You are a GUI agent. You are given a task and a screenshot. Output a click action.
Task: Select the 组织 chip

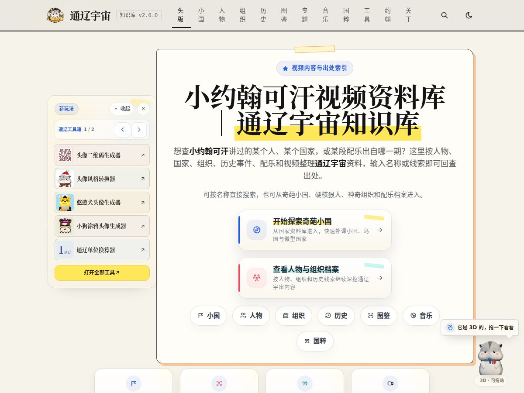point(294,316)
